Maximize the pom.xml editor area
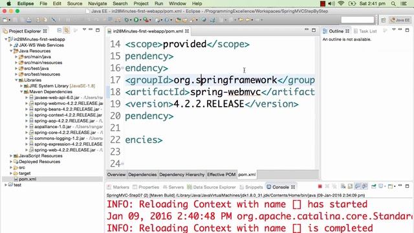Viewport: 414px width, 233px height. point(314,30)
